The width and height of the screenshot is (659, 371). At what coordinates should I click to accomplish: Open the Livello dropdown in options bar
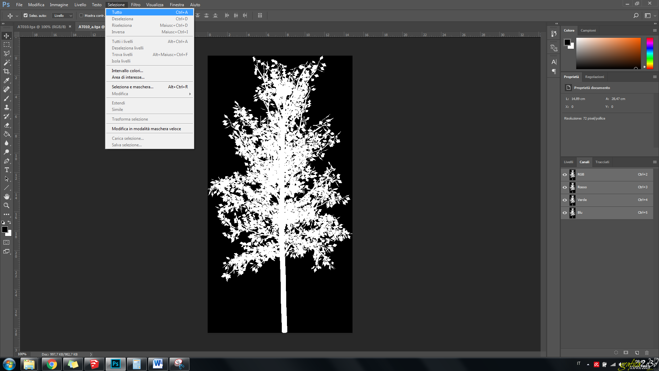point(63,15)
